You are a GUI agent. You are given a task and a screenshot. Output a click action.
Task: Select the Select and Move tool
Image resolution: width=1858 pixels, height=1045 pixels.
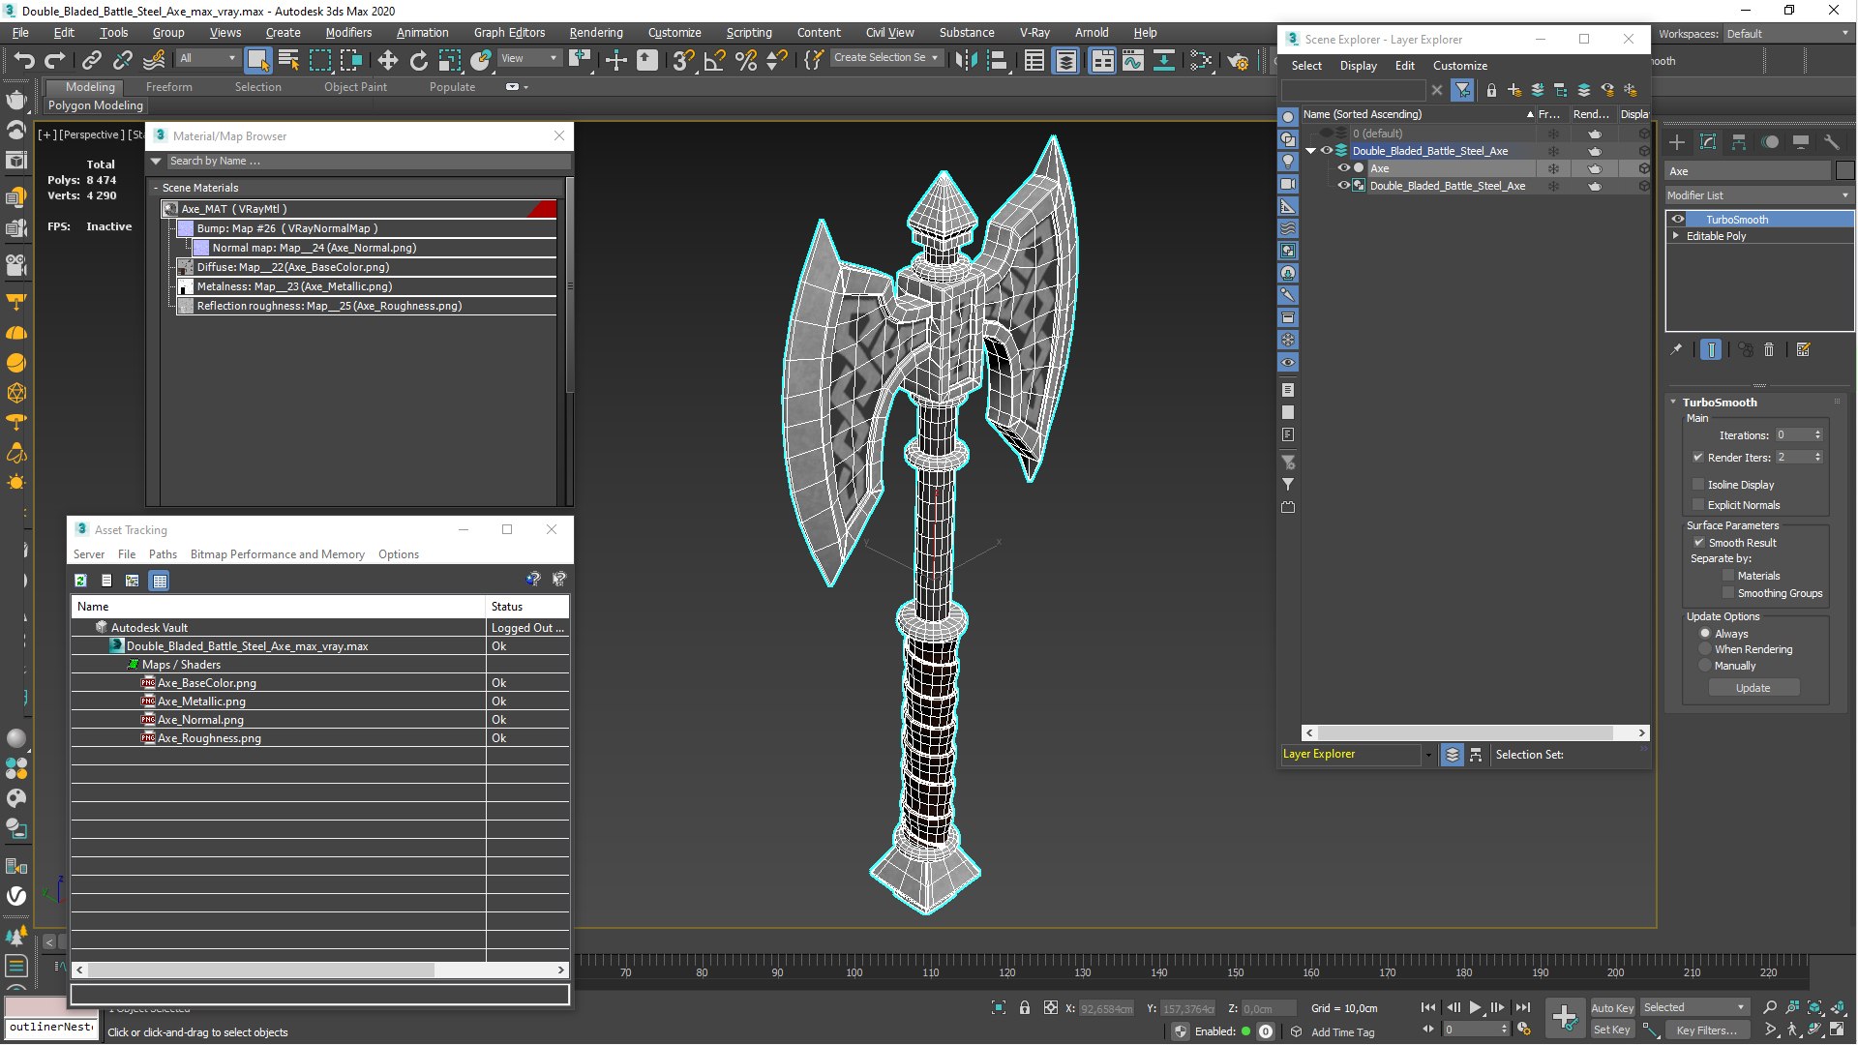tap(387, 60)
